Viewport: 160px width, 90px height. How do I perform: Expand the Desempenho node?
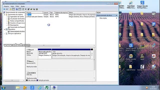(7, 25)
